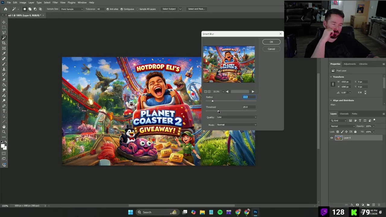Select the Eyedropper tool

pyautogui.click(x=4, y=53)
